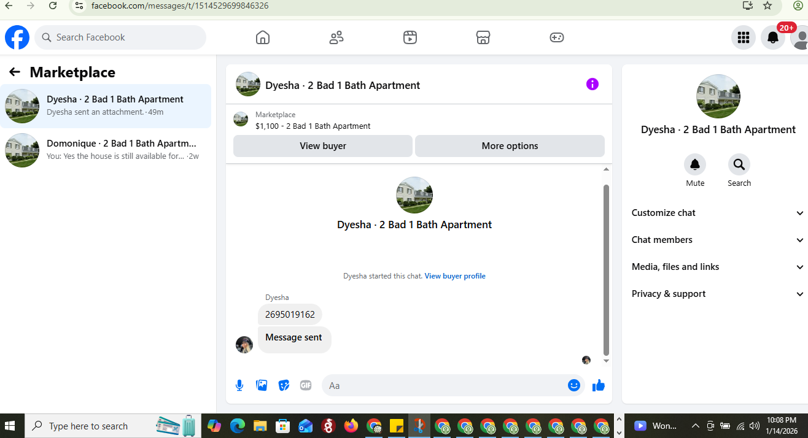Open the Marketplace storefront tab icon
Viewport: 808px width, 438px height.
pyautogui.click(x=483, y=37)
